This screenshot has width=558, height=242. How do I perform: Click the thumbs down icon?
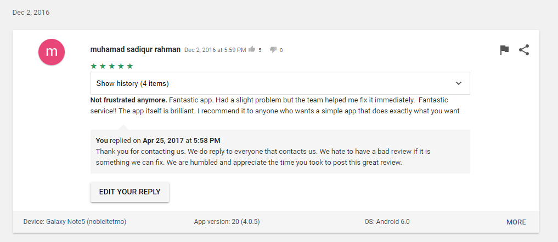[273, 50]
